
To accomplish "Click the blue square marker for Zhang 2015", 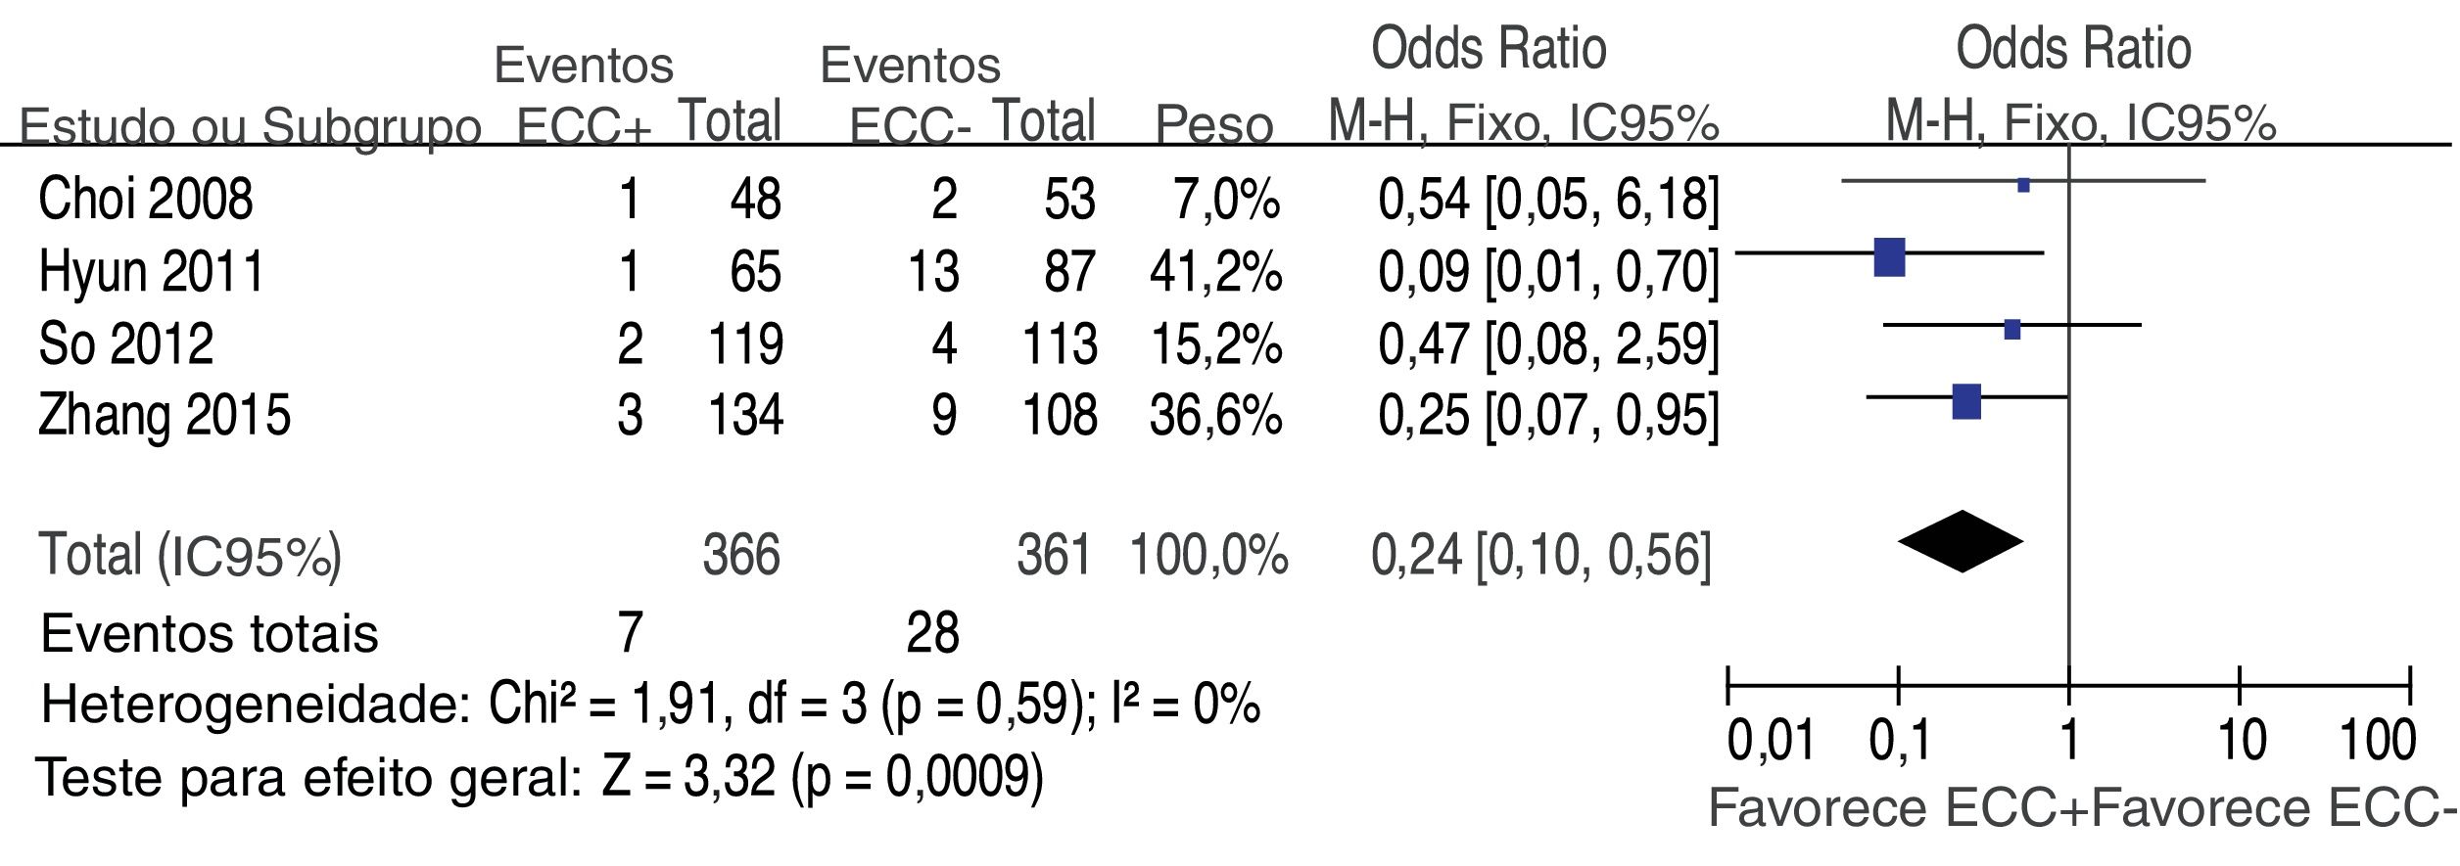I will pyautogui.click(x=1965, y=401).
